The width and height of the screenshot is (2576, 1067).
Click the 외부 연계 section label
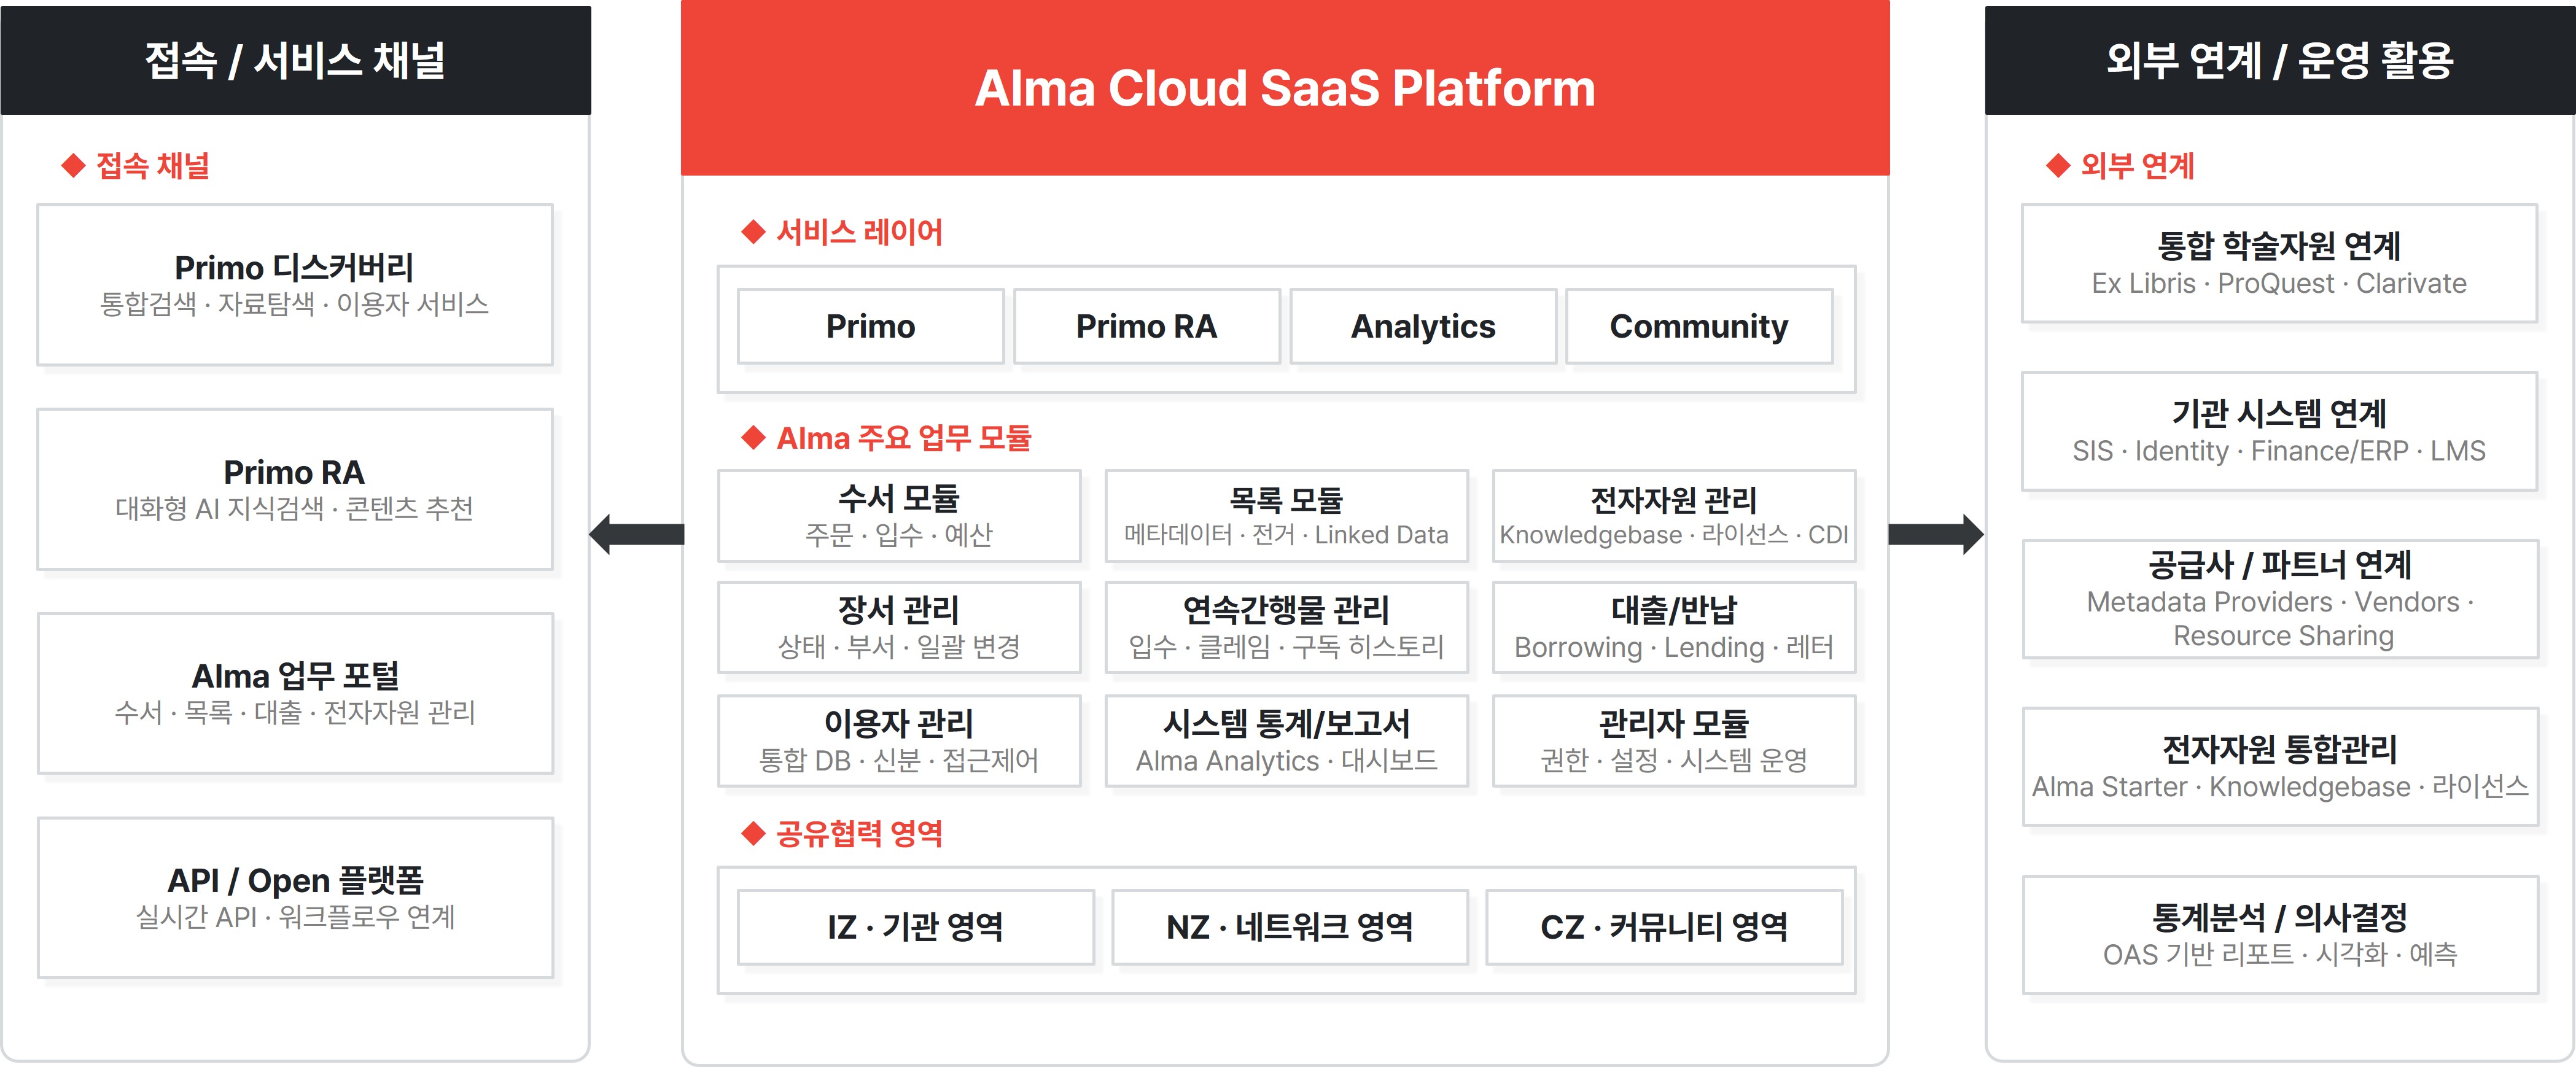click(x=2137, y=166)
